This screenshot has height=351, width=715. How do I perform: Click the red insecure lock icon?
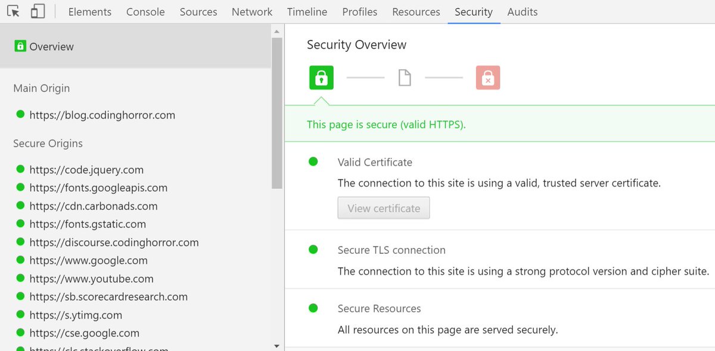(x=487, y=77)
